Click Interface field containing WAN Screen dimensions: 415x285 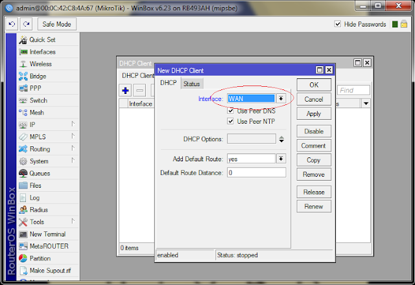(x=251, y=98)
